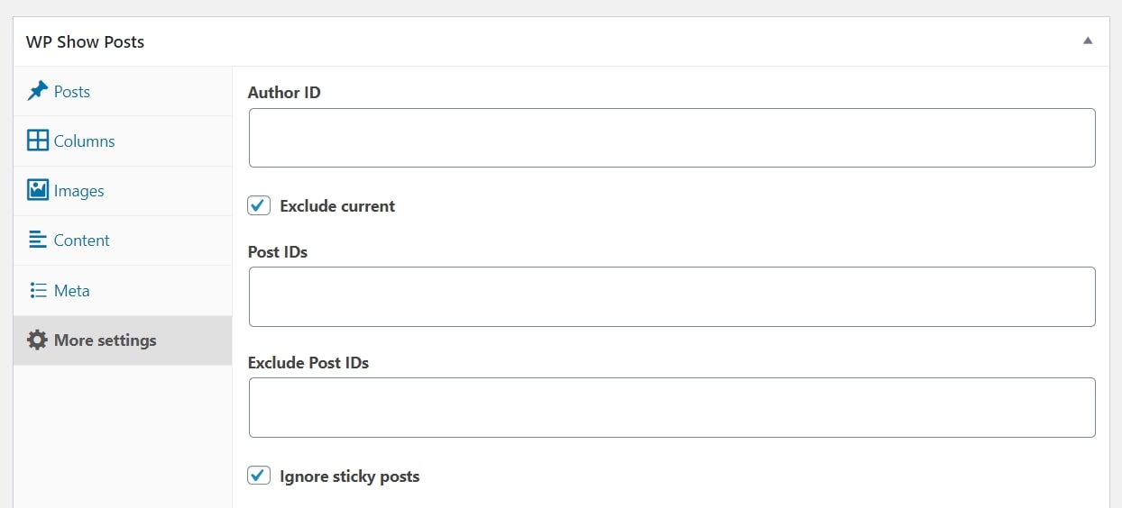Open the Meta tab
The width and height of the screenshot is (1122, 508).
pyautogui.click(x=72, y=291)
